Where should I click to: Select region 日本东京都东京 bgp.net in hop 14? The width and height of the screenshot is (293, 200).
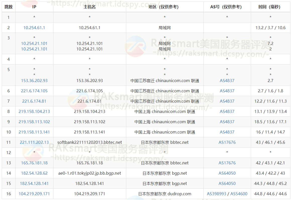(x=165, y=173)
